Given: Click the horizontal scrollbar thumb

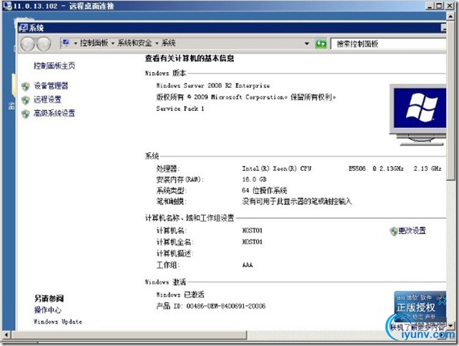Looking at the screenshot, I should (129, 335).
